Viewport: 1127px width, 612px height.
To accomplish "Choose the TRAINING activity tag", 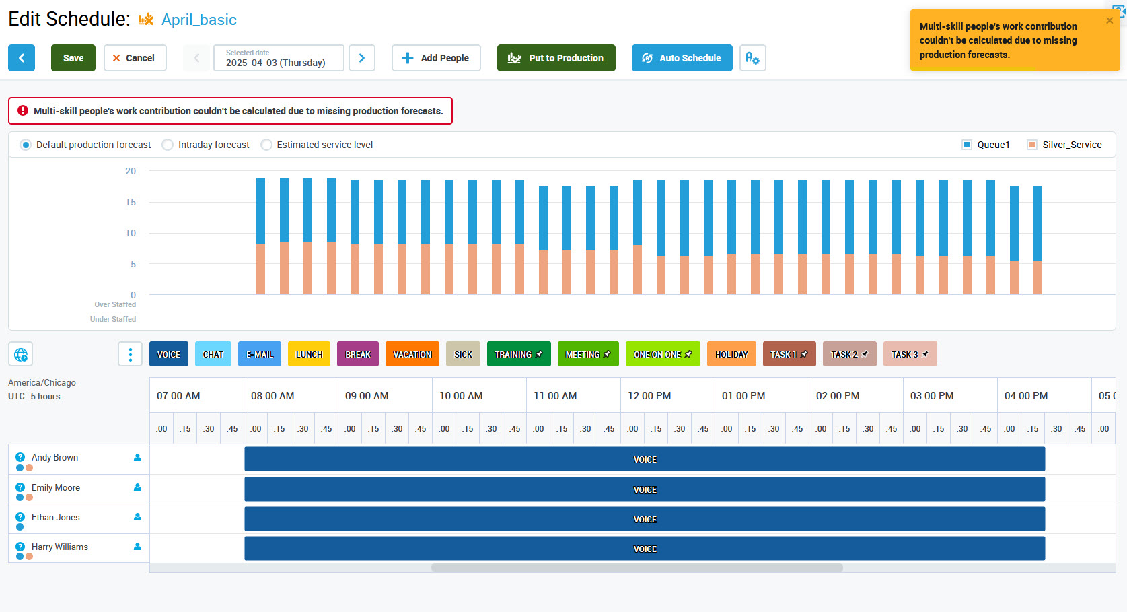I will click(x=518, y=354).
